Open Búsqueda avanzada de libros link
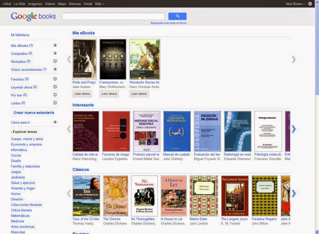The width and height of the screenshot is (319, 234). 168,23
